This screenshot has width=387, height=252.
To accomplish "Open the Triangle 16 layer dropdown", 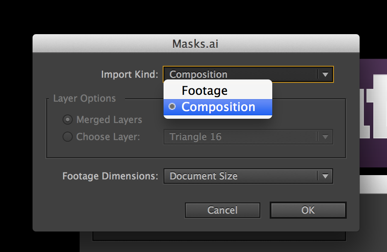I will (248, 137).
